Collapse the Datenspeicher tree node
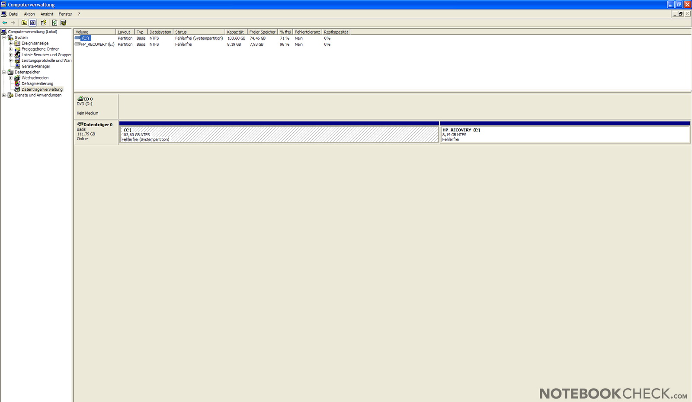Viewport: 692px width, 402px height. click(4, 72)
